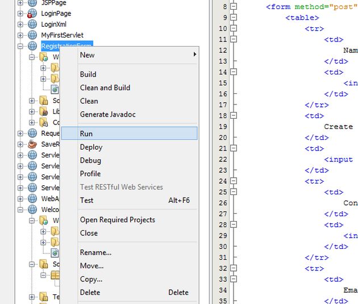The image size is (358, 304).
Task: Select the LoginXml tree item
Action: point(53,24)
